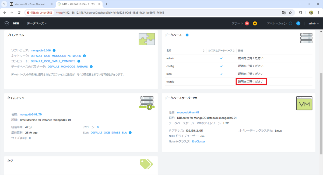Click the translate page icon
The height and width of the screenshot is (175, 323).
point(283,13)
